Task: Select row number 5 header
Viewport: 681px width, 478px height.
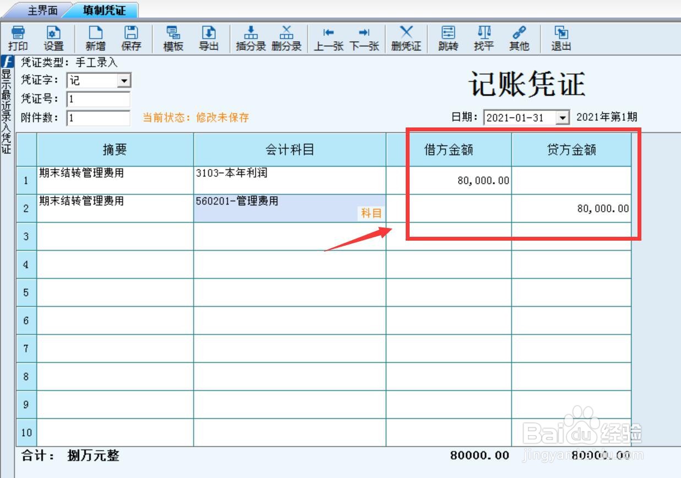Action: [x=26, y=292]
